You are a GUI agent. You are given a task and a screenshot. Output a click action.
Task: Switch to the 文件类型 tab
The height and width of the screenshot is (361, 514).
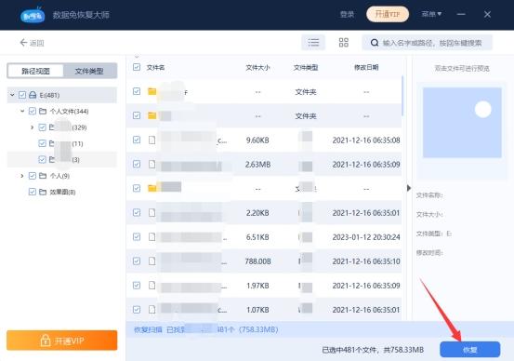[x=89, y=71]
